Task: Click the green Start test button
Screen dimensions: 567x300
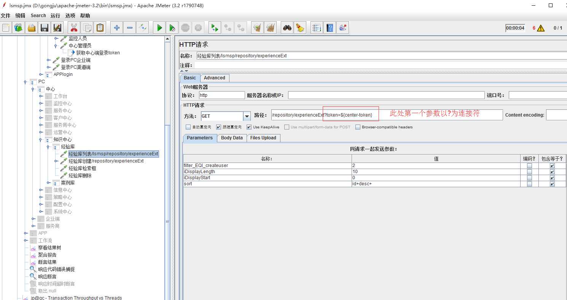Action: pos(159,28)
